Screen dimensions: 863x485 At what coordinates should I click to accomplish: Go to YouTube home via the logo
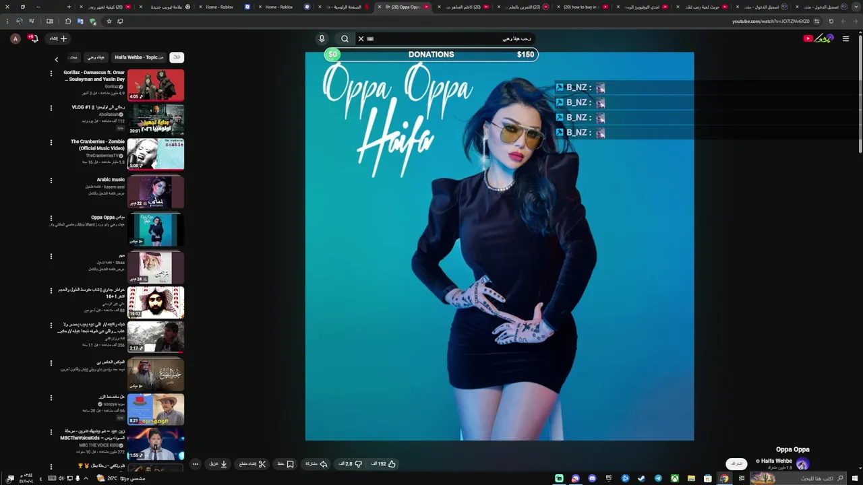(x=819, y=38)
